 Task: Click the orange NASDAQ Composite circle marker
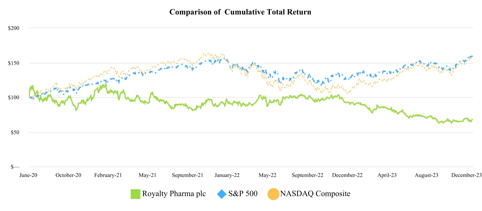click(273, 194)
